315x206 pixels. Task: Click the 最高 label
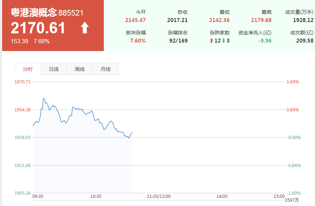267,12
